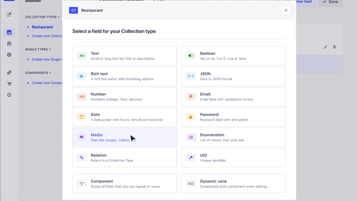Select the Email @ icon
Screen dimensions: 357x201
coord(191,96)
